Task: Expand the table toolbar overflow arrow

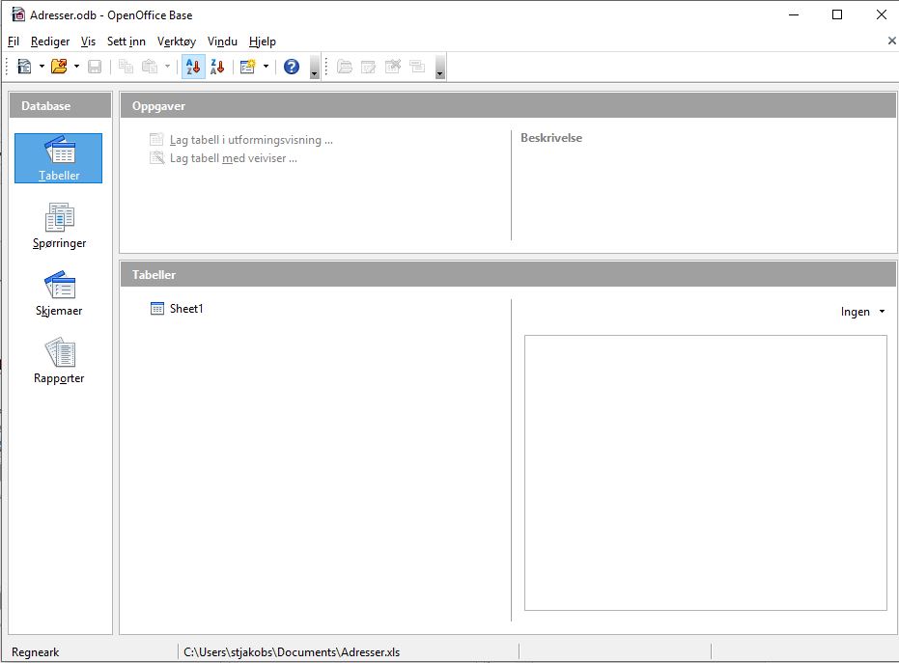Action: (439, 67)
